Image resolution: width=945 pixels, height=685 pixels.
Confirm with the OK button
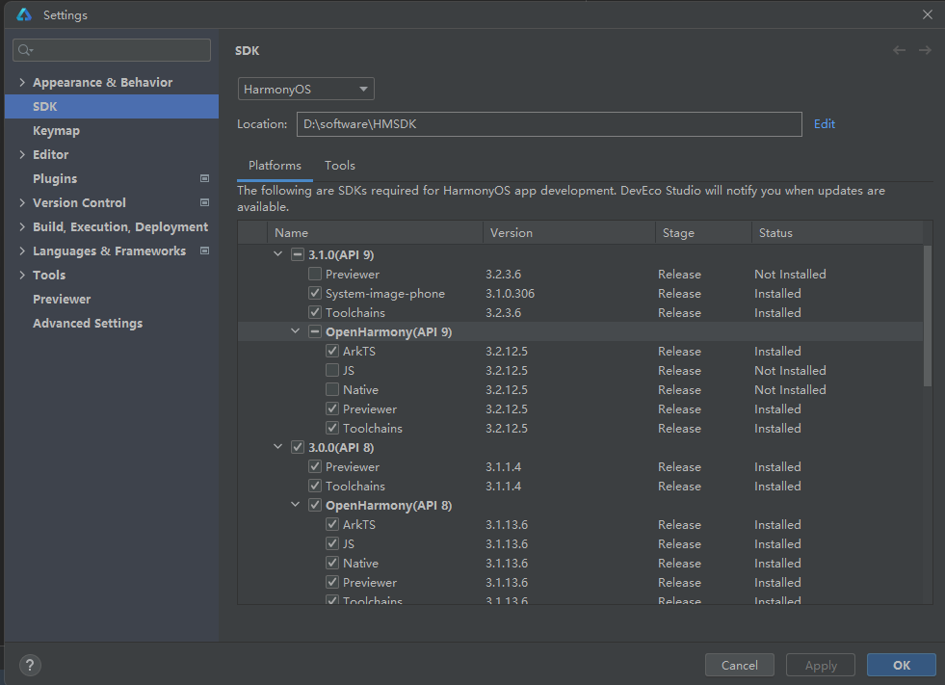(902, 665)
